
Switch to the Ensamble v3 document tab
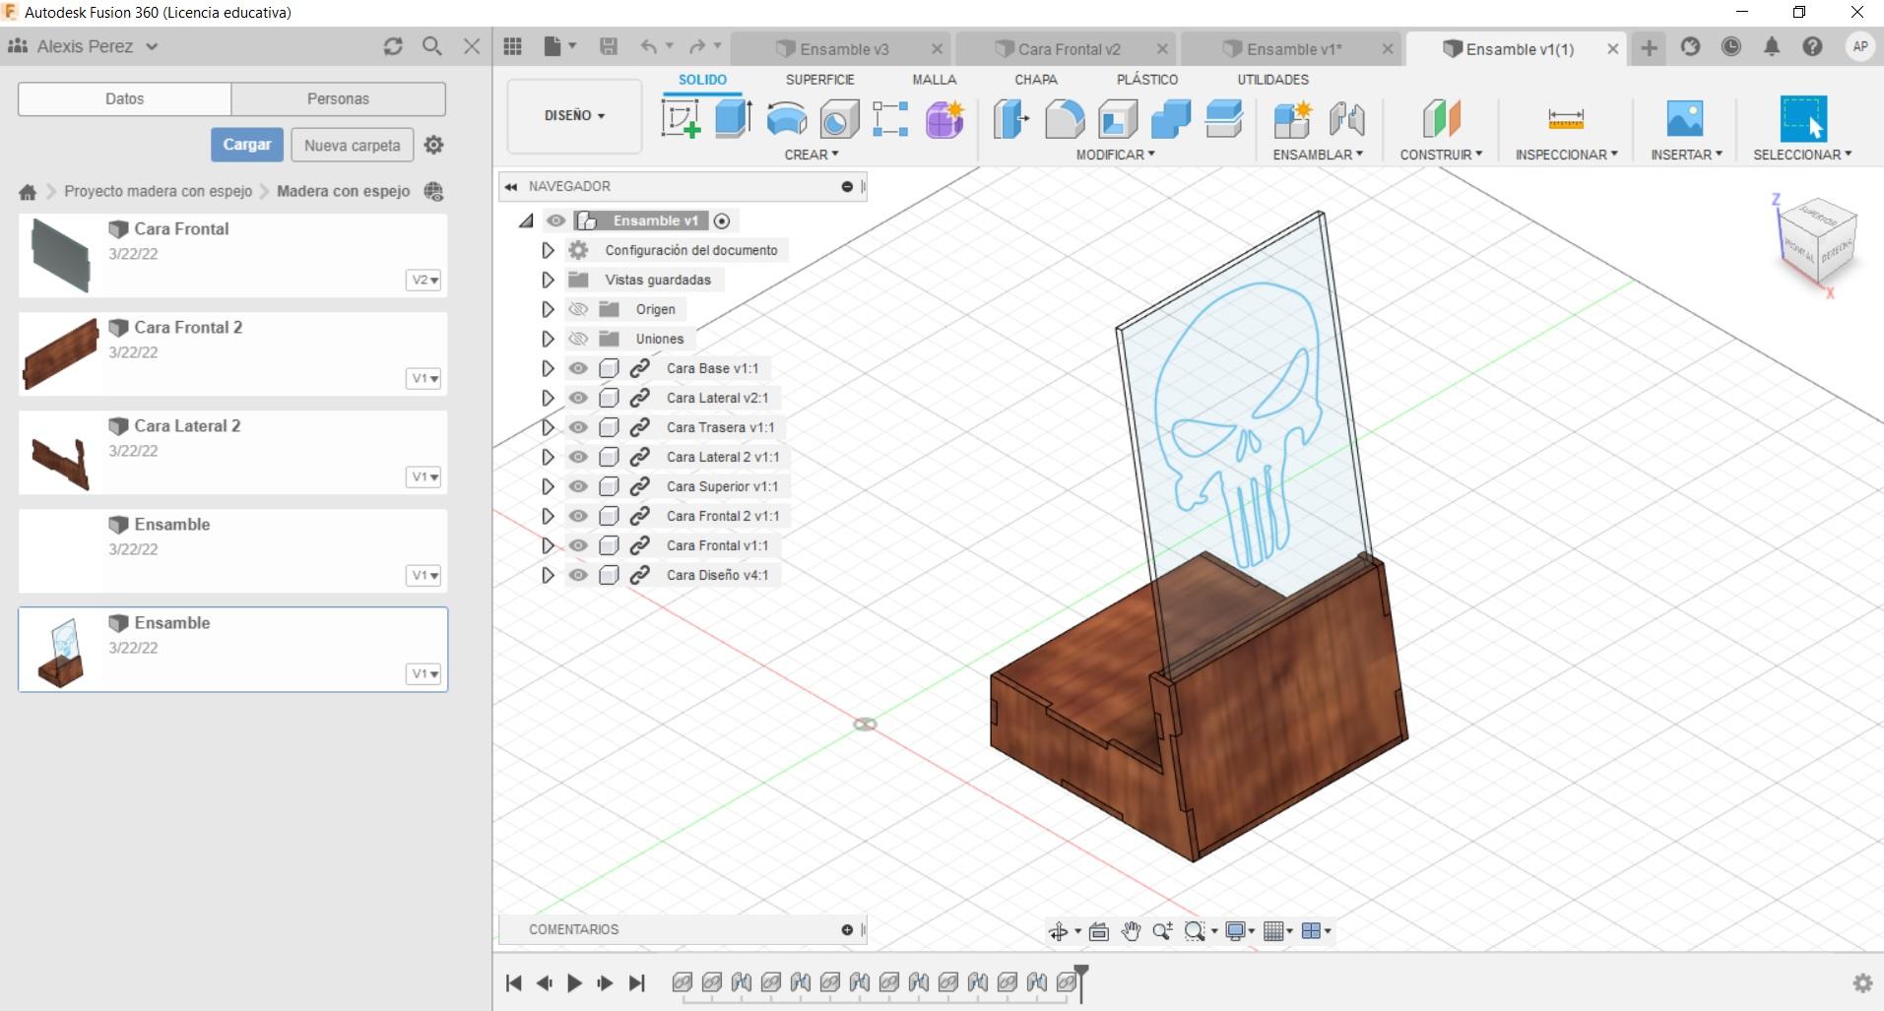844,48
